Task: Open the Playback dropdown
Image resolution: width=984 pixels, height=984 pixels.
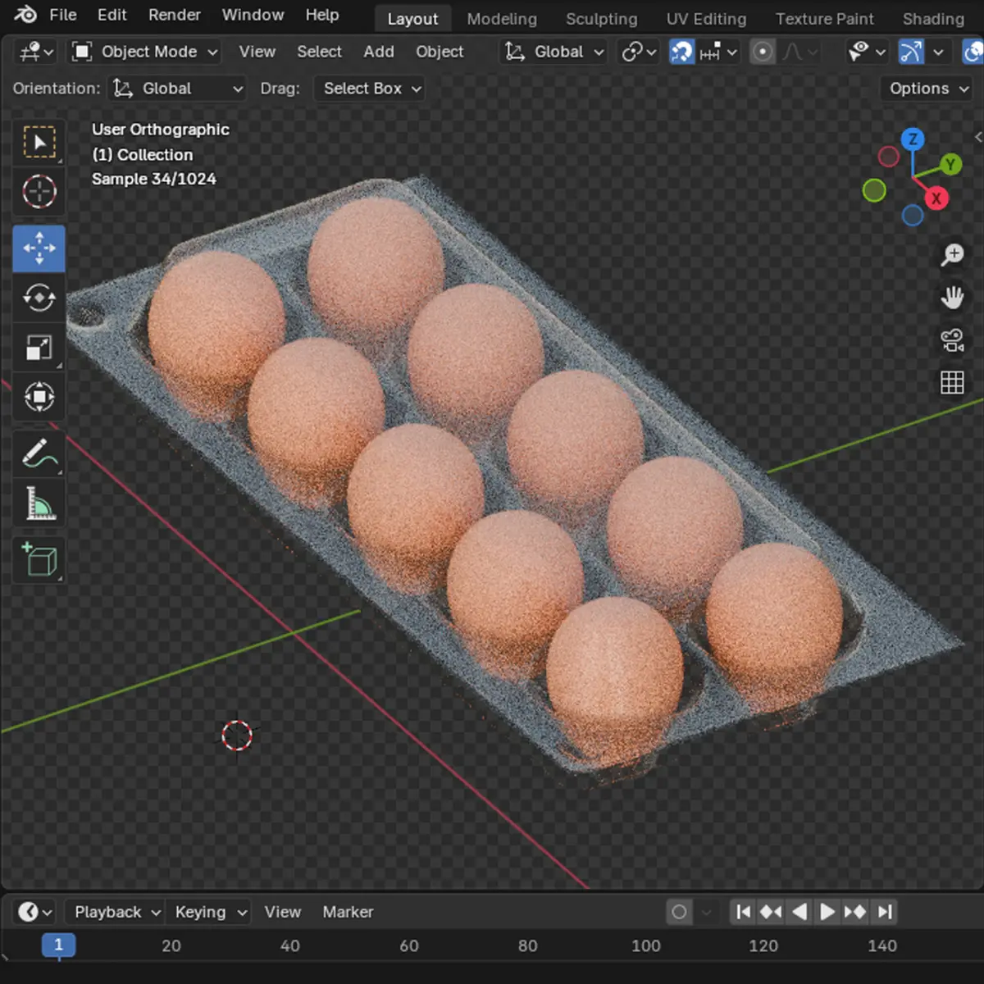Action: 116,912
